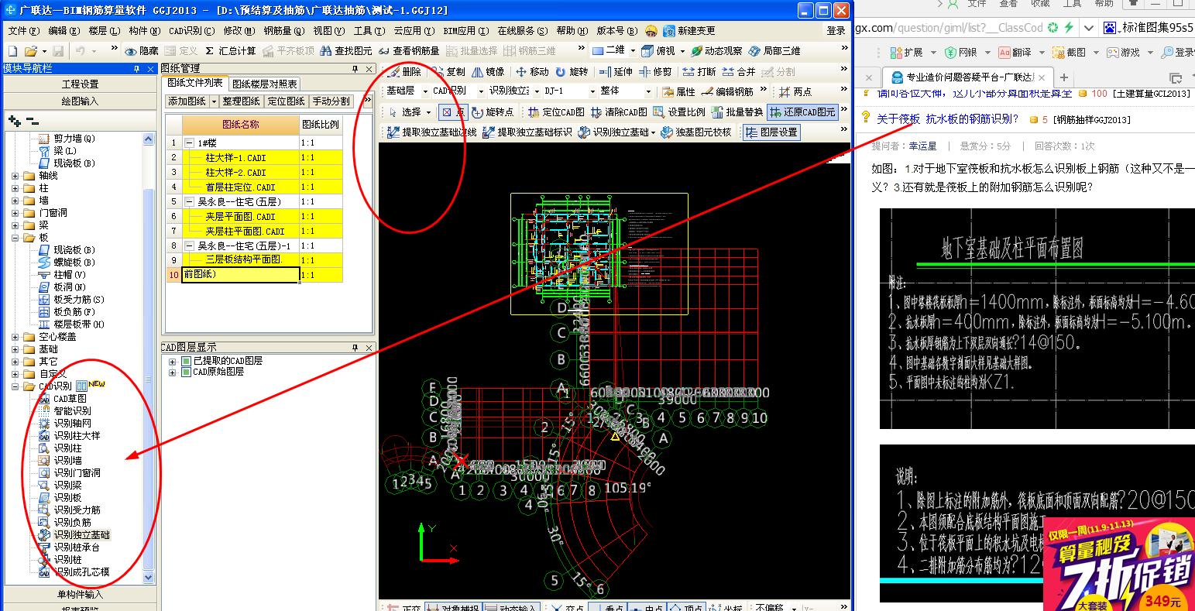The image size is (1195, 611).
Task: Select 识别独立基础 in tree
Action: click(x=81, y=534)
